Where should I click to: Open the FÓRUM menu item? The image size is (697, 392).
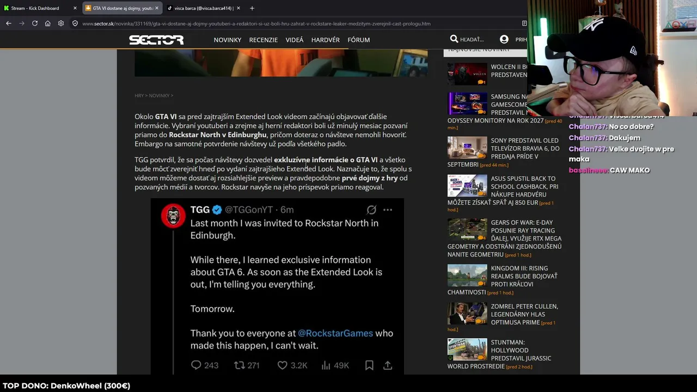coord(359,40)
